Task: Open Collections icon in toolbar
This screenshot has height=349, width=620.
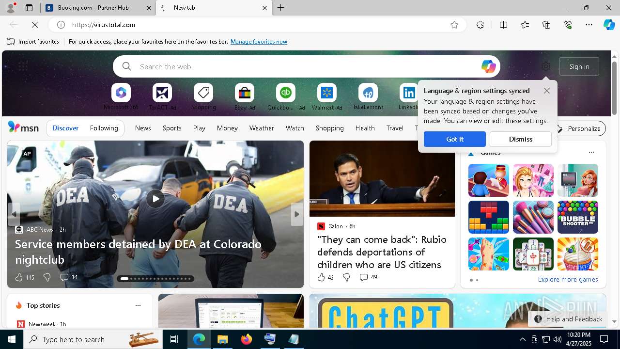Action: pyautogui.click(x=546, y=25)
